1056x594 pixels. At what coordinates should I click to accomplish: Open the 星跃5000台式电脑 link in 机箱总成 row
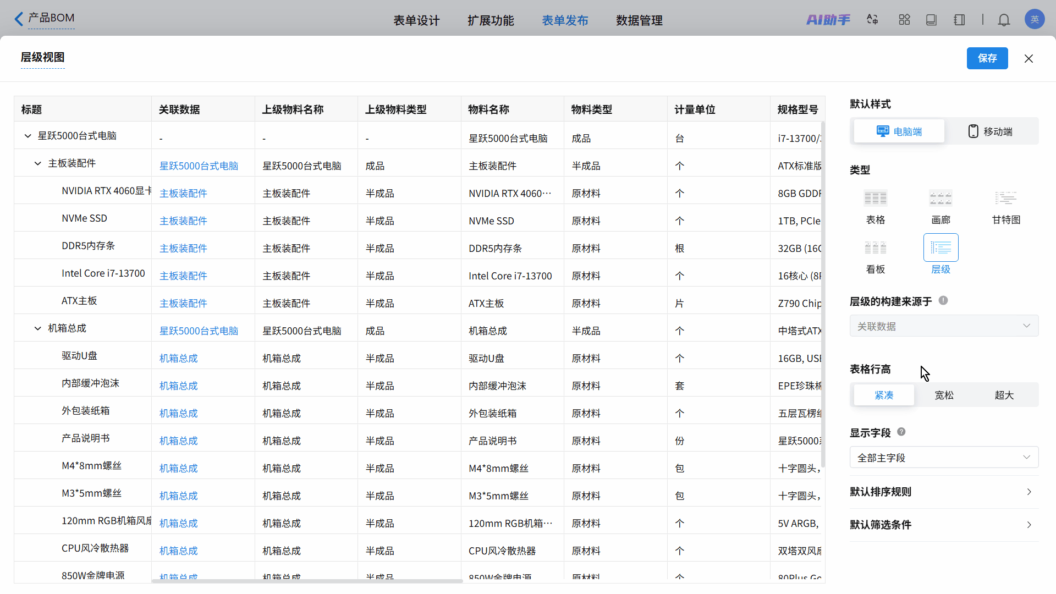[199, 331]
